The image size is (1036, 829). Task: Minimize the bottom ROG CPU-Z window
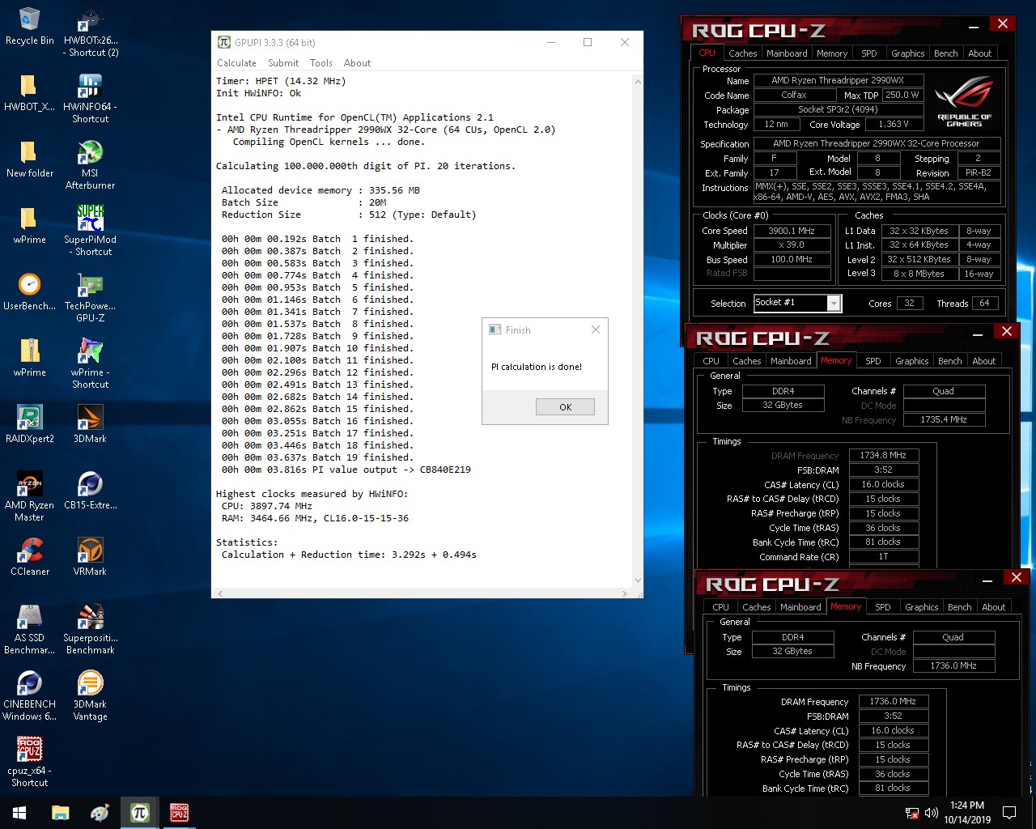coord(987,580)
